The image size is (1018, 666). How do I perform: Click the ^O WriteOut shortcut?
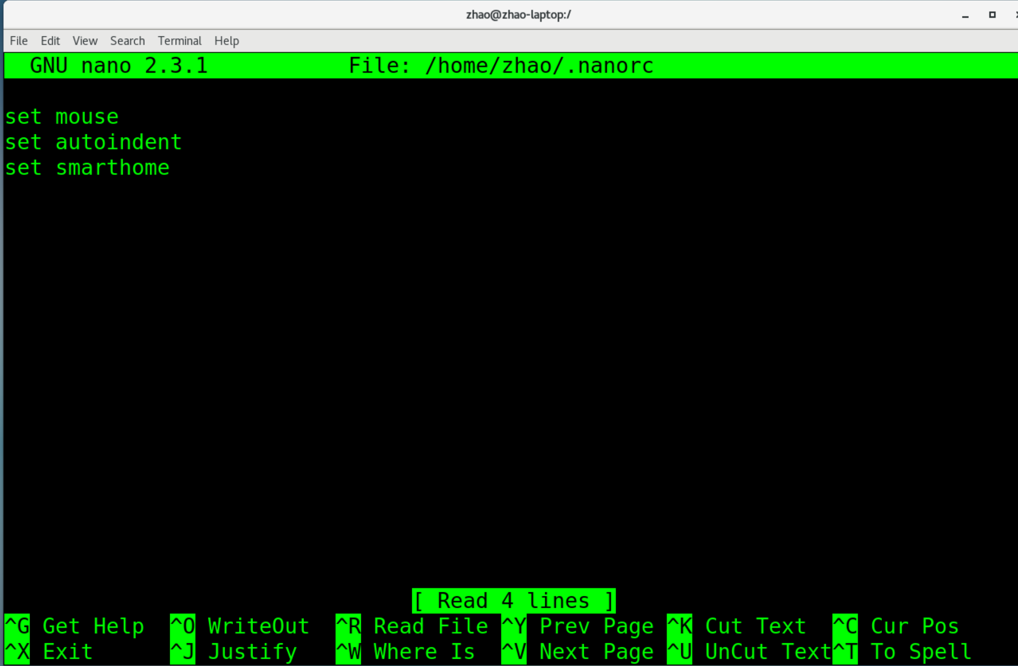tap(239, 626)
